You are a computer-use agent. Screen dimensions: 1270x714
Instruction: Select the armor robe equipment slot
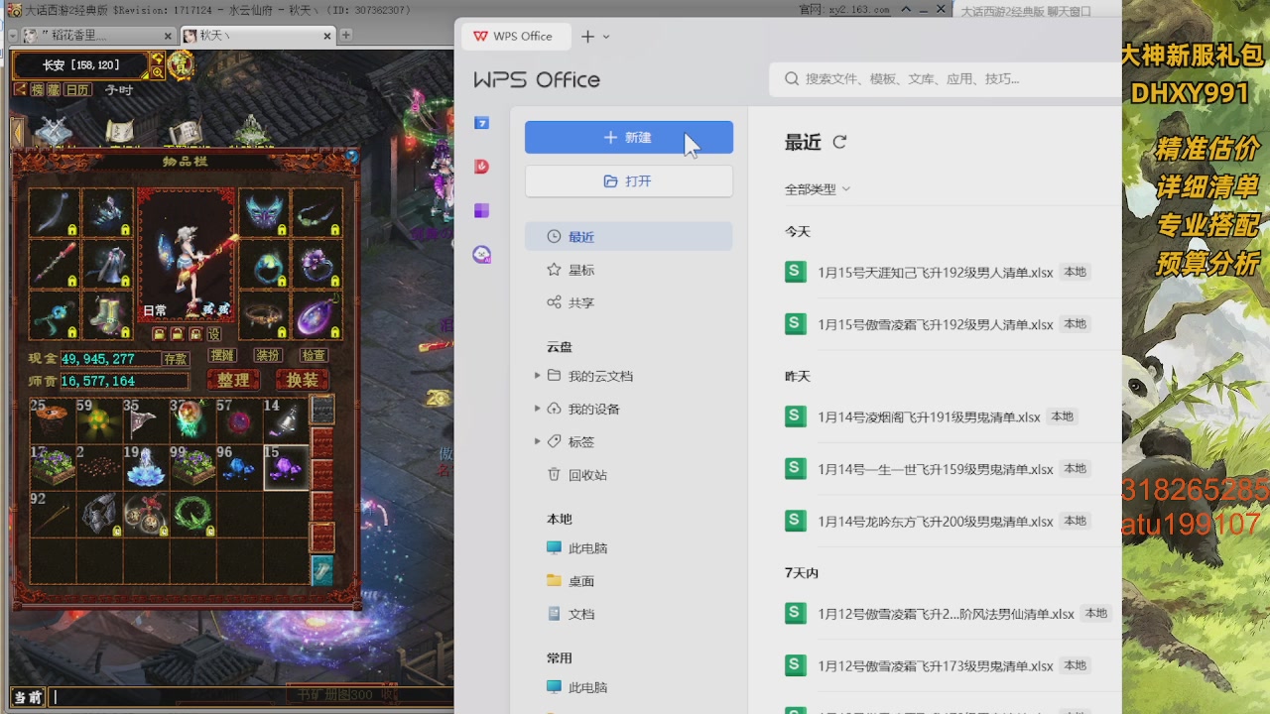pyautogui.click(x=107, y=264)
